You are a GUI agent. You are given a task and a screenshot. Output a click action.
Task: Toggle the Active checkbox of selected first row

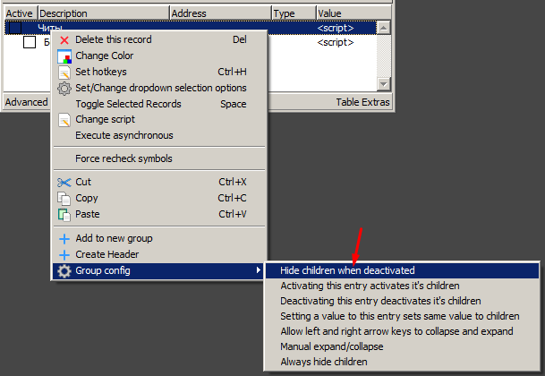click(15, 29)
